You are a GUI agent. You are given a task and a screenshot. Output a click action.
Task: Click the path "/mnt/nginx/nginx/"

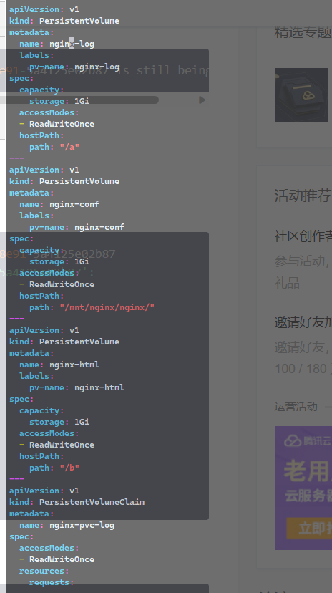tap(107, 307)
